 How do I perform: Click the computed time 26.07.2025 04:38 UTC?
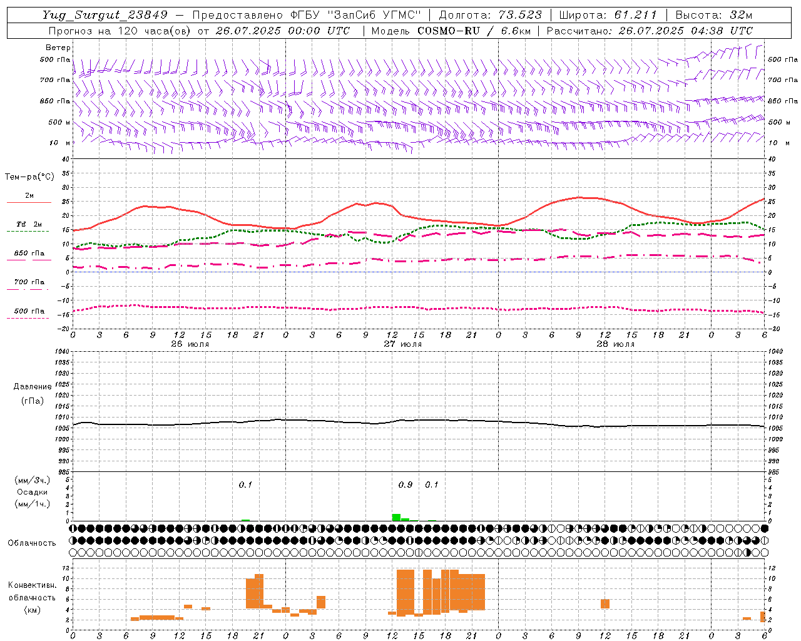(x=686, y=31)
